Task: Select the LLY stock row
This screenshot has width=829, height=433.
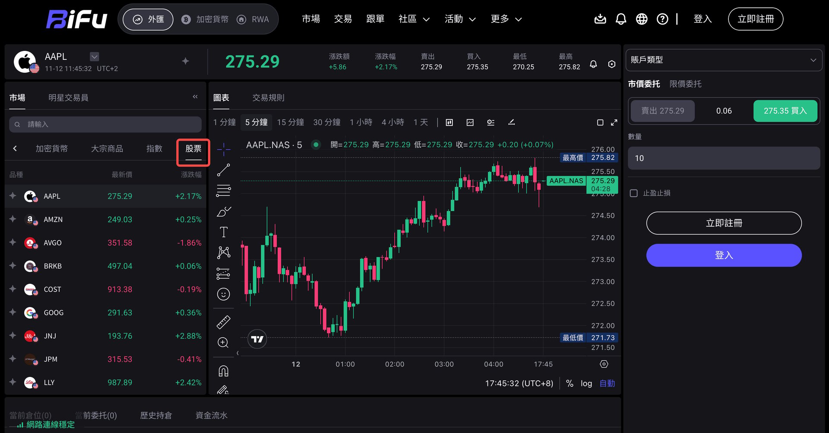Action: [105, 383]
